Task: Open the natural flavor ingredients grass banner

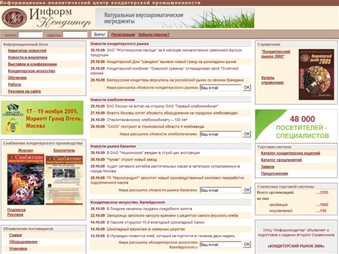Action: pyautogui.click(x=175, y=18)
